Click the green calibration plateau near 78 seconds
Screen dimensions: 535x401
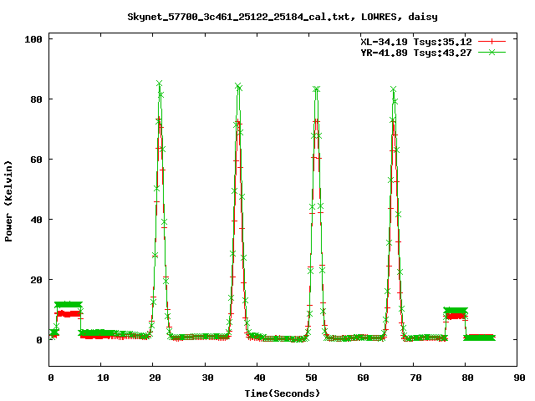(x=456, y=310)
